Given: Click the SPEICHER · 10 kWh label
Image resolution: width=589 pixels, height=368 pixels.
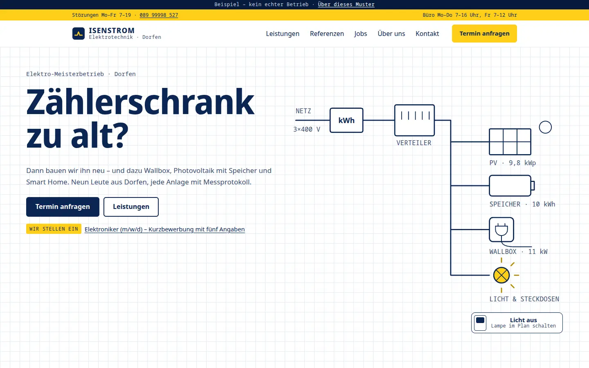Looking at the screenshot, I should pos(522,204).
